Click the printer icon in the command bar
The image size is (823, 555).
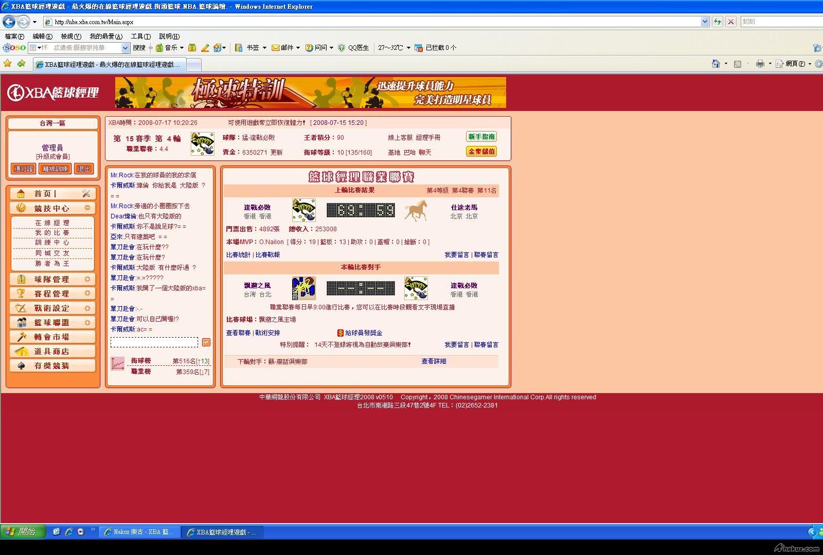point(760,64)
